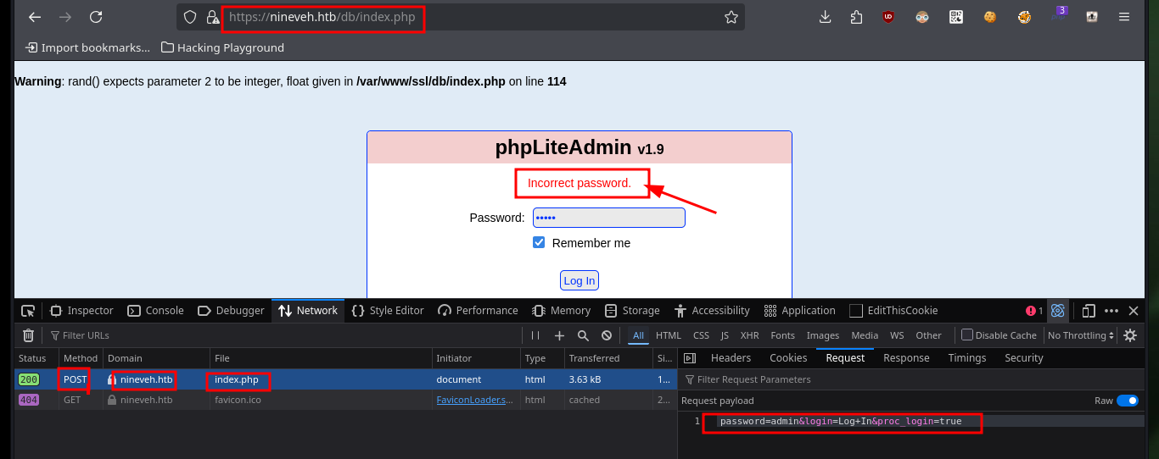Show request Cookies tab

point(788,358)
